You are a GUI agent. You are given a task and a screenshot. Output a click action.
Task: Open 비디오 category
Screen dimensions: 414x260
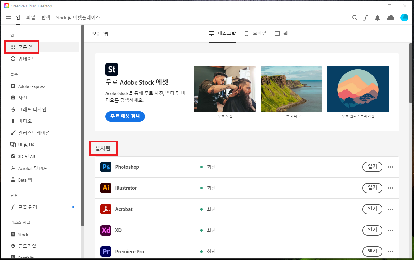(42, 121)
